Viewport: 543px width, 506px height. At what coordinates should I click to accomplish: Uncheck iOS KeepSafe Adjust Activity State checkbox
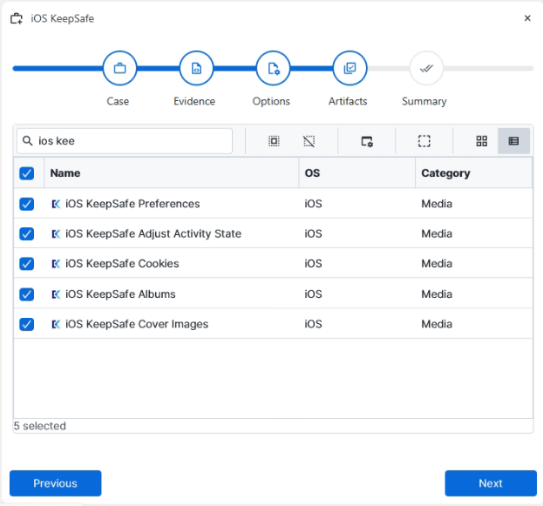point(27,234)
